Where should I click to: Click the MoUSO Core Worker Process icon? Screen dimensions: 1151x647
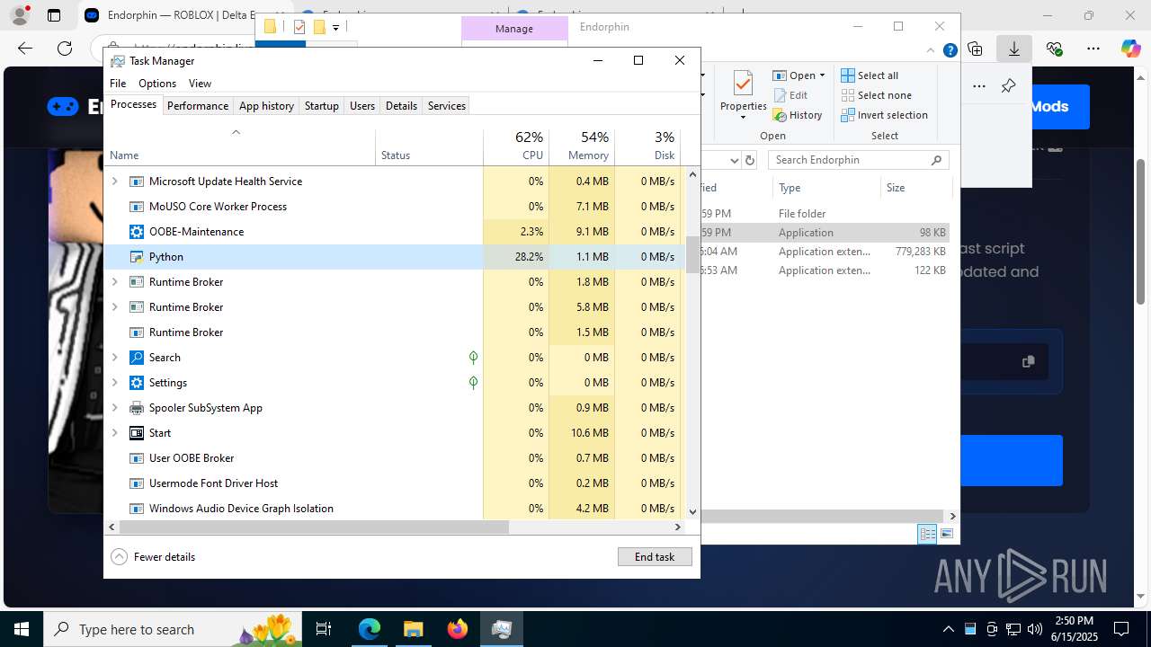click(x=137, y=207)
